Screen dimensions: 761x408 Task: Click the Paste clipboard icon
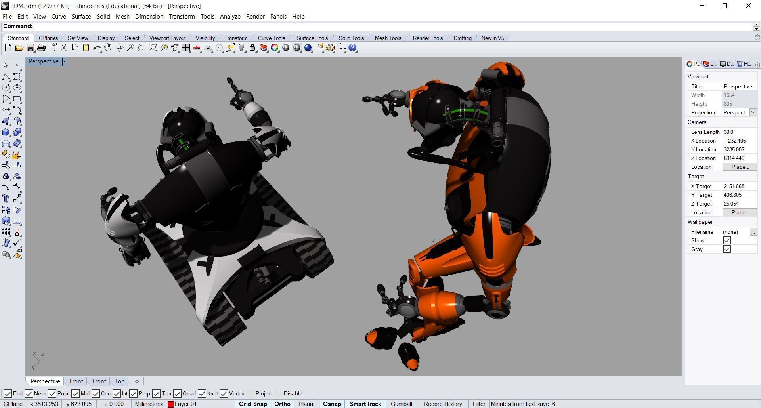click(86, 48)
